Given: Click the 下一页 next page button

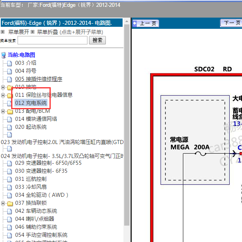Looking at the screenshot, I should [x=231, y=23].
